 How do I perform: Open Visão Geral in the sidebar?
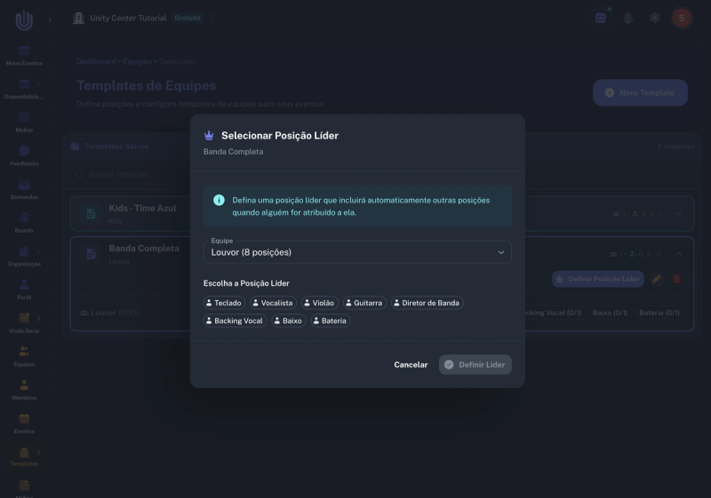coord(24,324)
